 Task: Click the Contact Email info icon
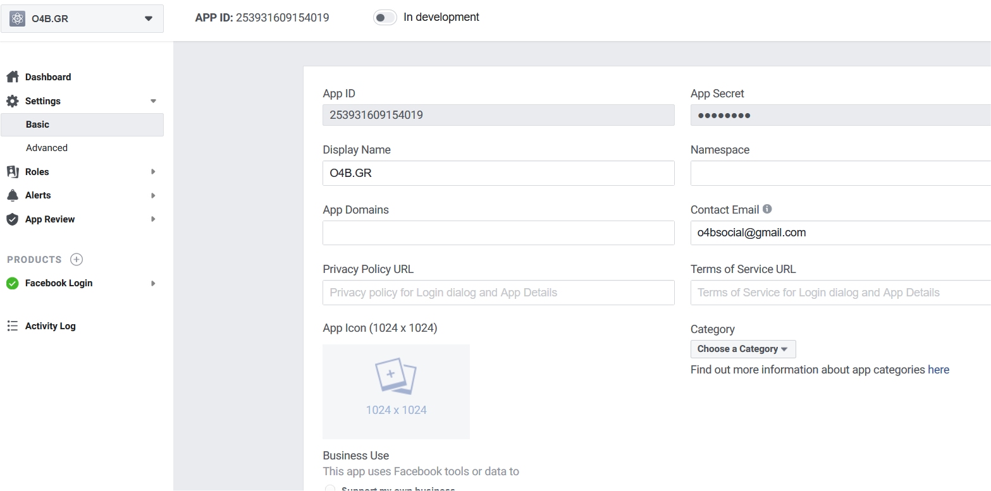pyautogui.click(x=767, y=209)
